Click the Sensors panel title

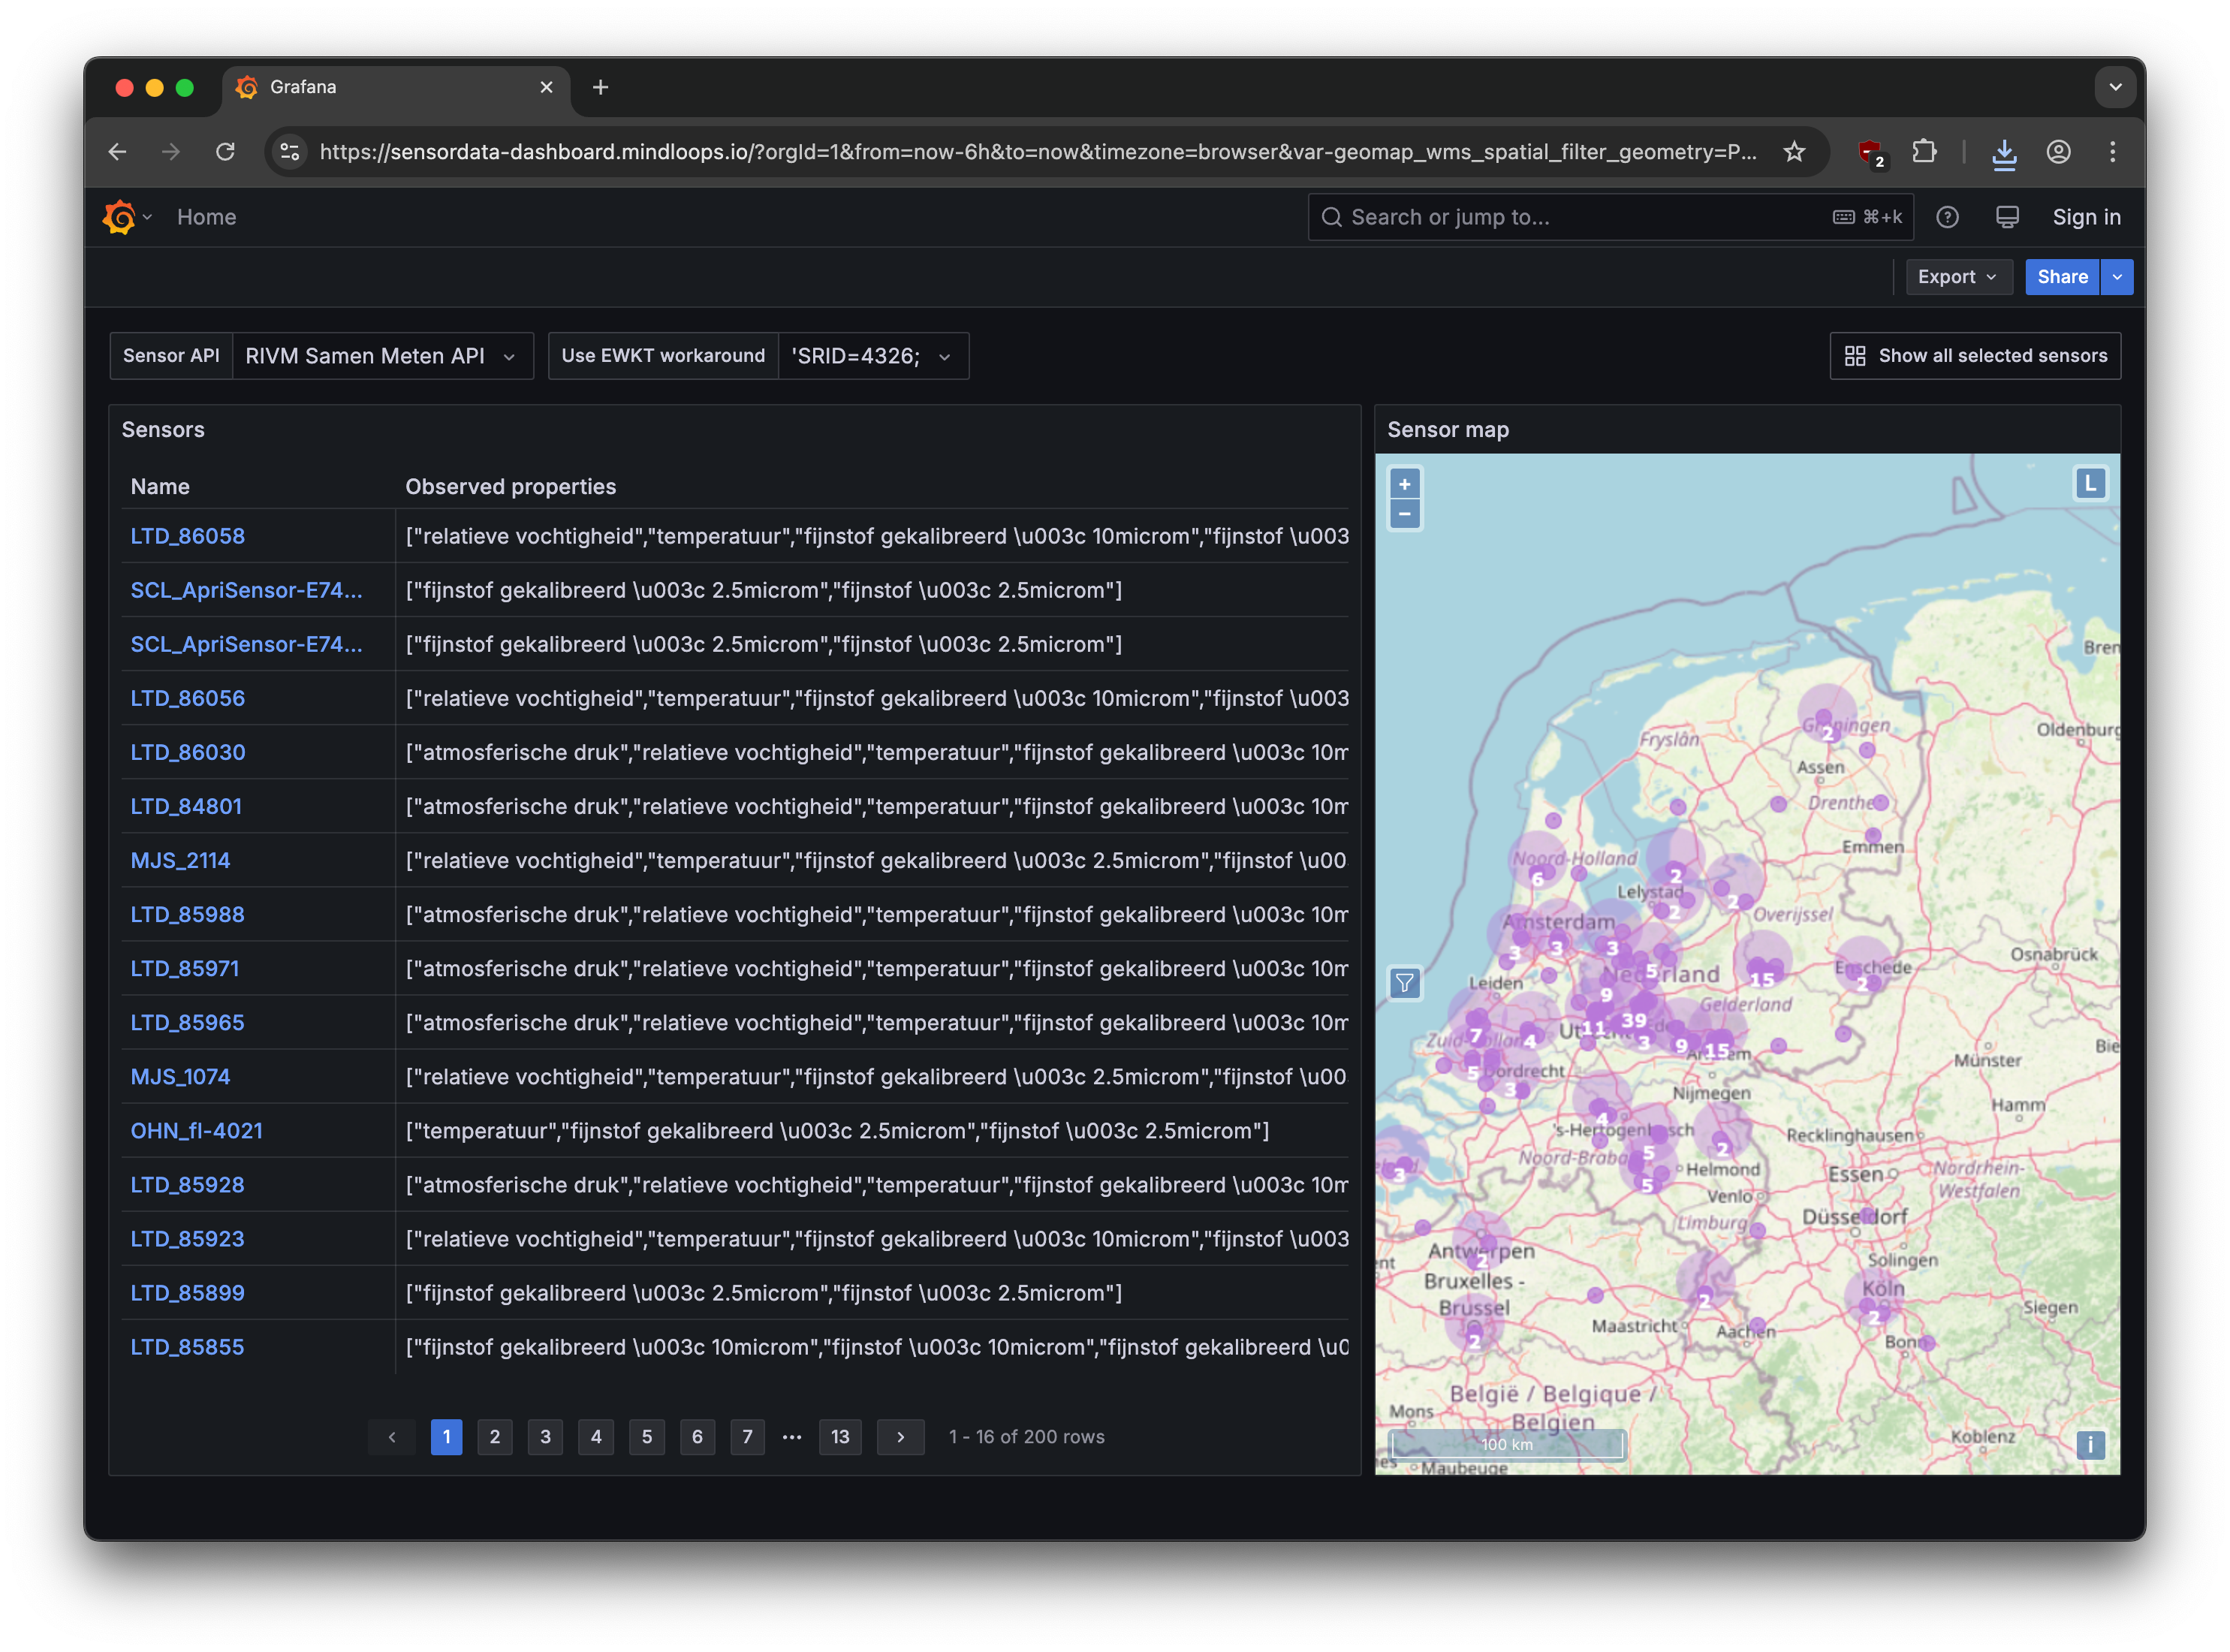click(x=163, y=430)
